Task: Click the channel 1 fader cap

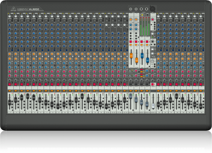Action: point(9,103)
